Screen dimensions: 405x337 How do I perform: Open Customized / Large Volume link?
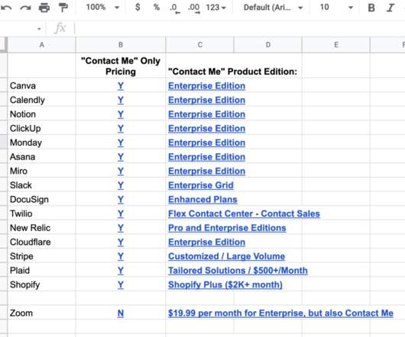226,256
